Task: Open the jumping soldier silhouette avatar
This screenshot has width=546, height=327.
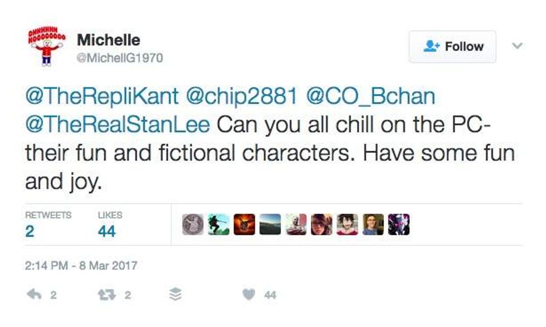Action: click(x=218, y=224)
